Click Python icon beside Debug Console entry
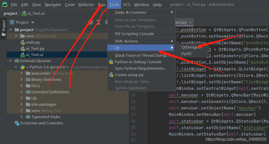Image resolution: width=269 pixels, height=144 pixels. [111, 62]
